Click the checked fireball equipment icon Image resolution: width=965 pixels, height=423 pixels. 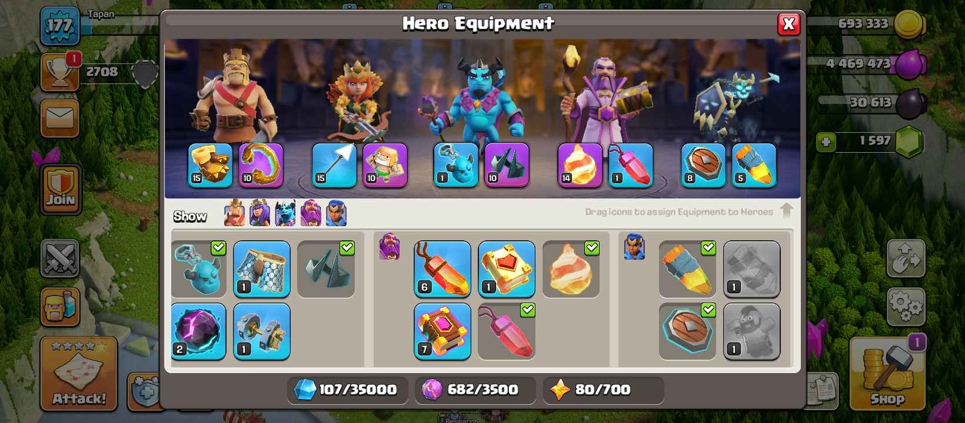pos(571,269)
